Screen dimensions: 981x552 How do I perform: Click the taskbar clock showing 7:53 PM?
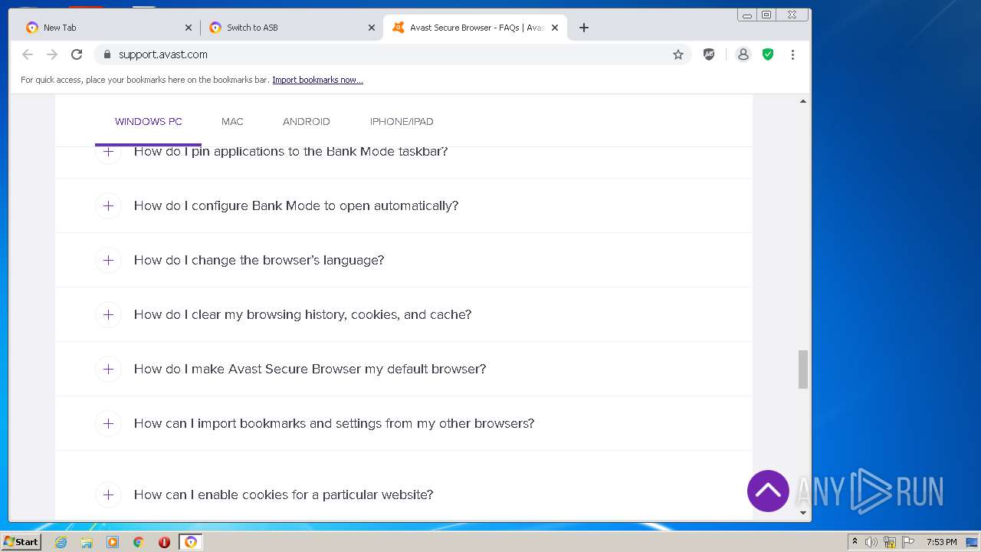point(941,542)
